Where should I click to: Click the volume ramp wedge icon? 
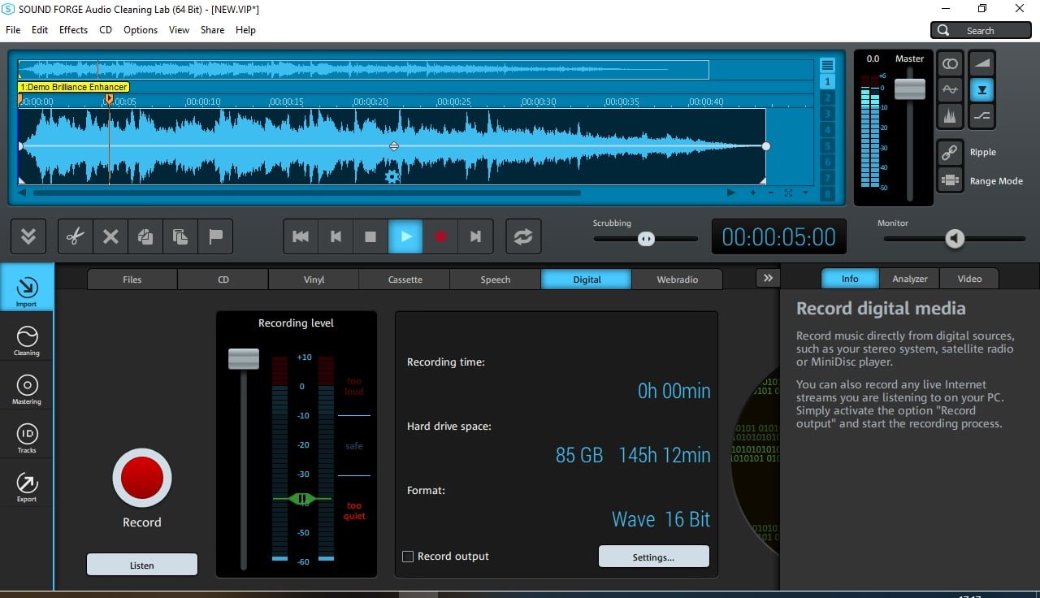pyautogui.click(x=982, y=63)
